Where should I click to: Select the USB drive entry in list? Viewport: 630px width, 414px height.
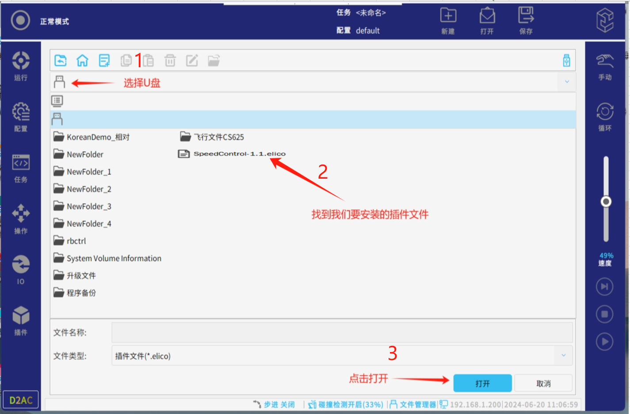pos(57,119)
